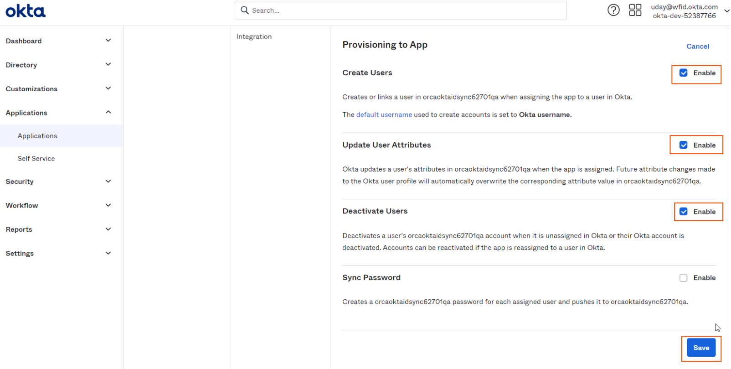
Task: Uncheck Update User Attributes Enable checkbox
Action: coord(683,145)
